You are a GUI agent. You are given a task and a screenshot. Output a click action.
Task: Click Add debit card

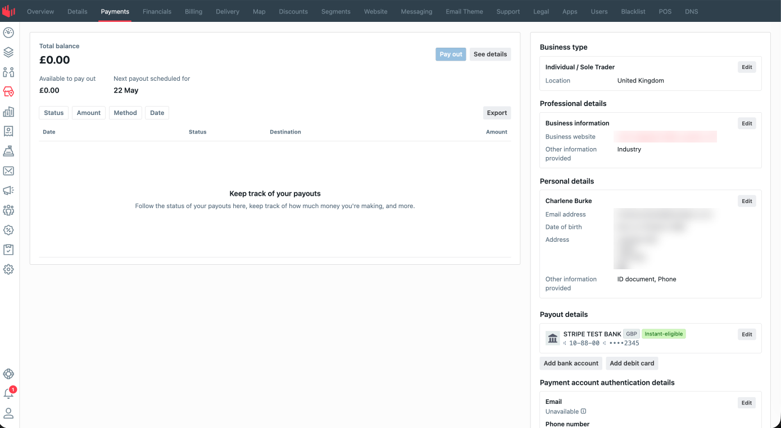click(x=632, y=363)
